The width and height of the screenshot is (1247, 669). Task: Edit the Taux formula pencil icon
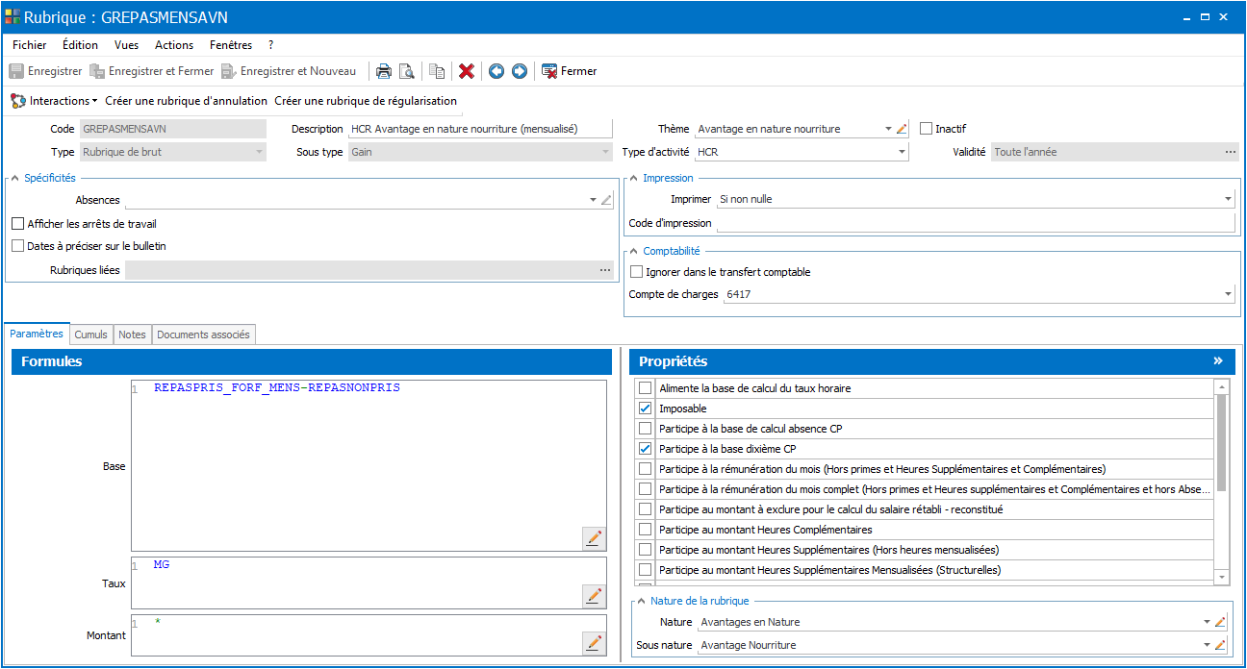[594, 596]
